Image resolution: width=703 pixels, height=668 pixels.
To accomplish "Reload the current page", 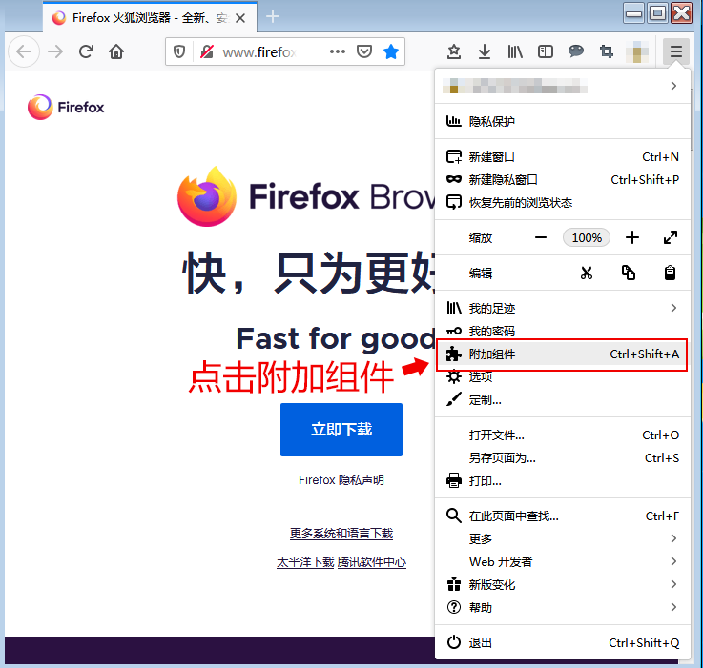I will 86,52.
